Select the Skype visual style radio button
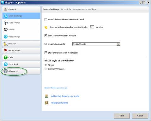 [46, 65]
